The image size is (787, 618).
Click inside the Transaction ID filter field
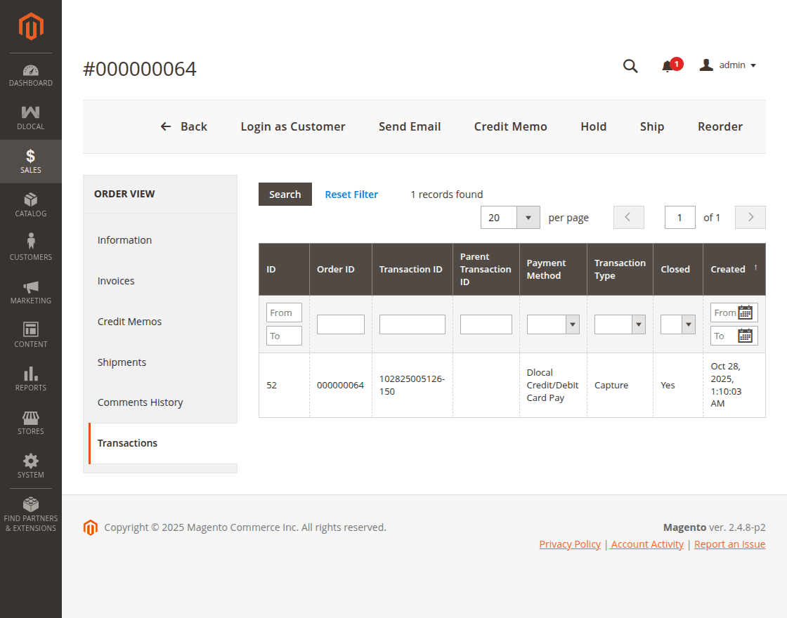[x=412, y=324]
